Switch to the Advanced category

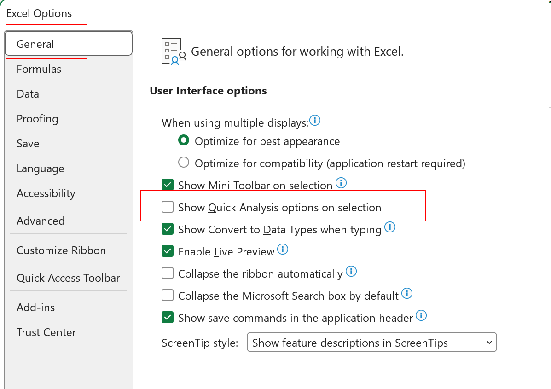[41, 221]
